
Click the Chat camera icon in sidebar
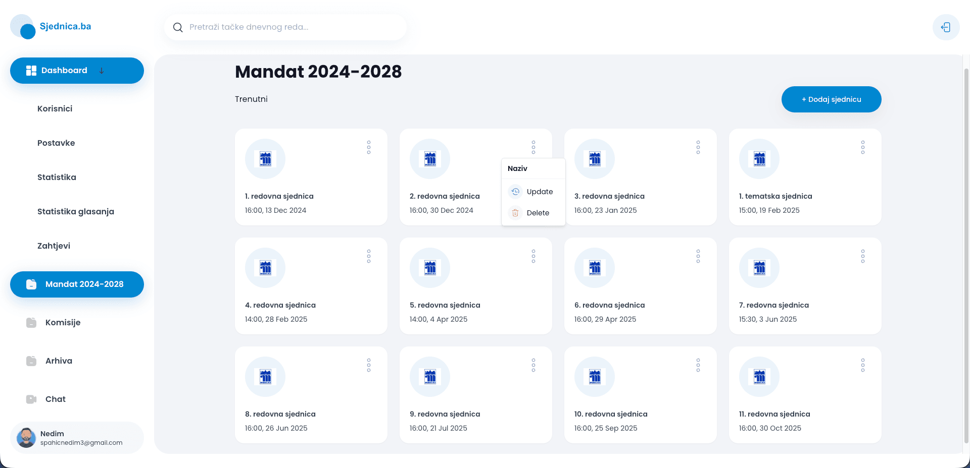(31, 399)
